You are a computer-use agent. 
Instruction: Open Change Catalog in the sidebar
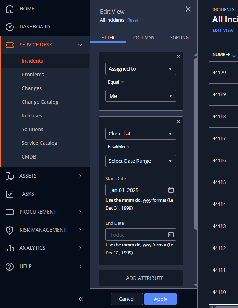click(x=40, y=102)
